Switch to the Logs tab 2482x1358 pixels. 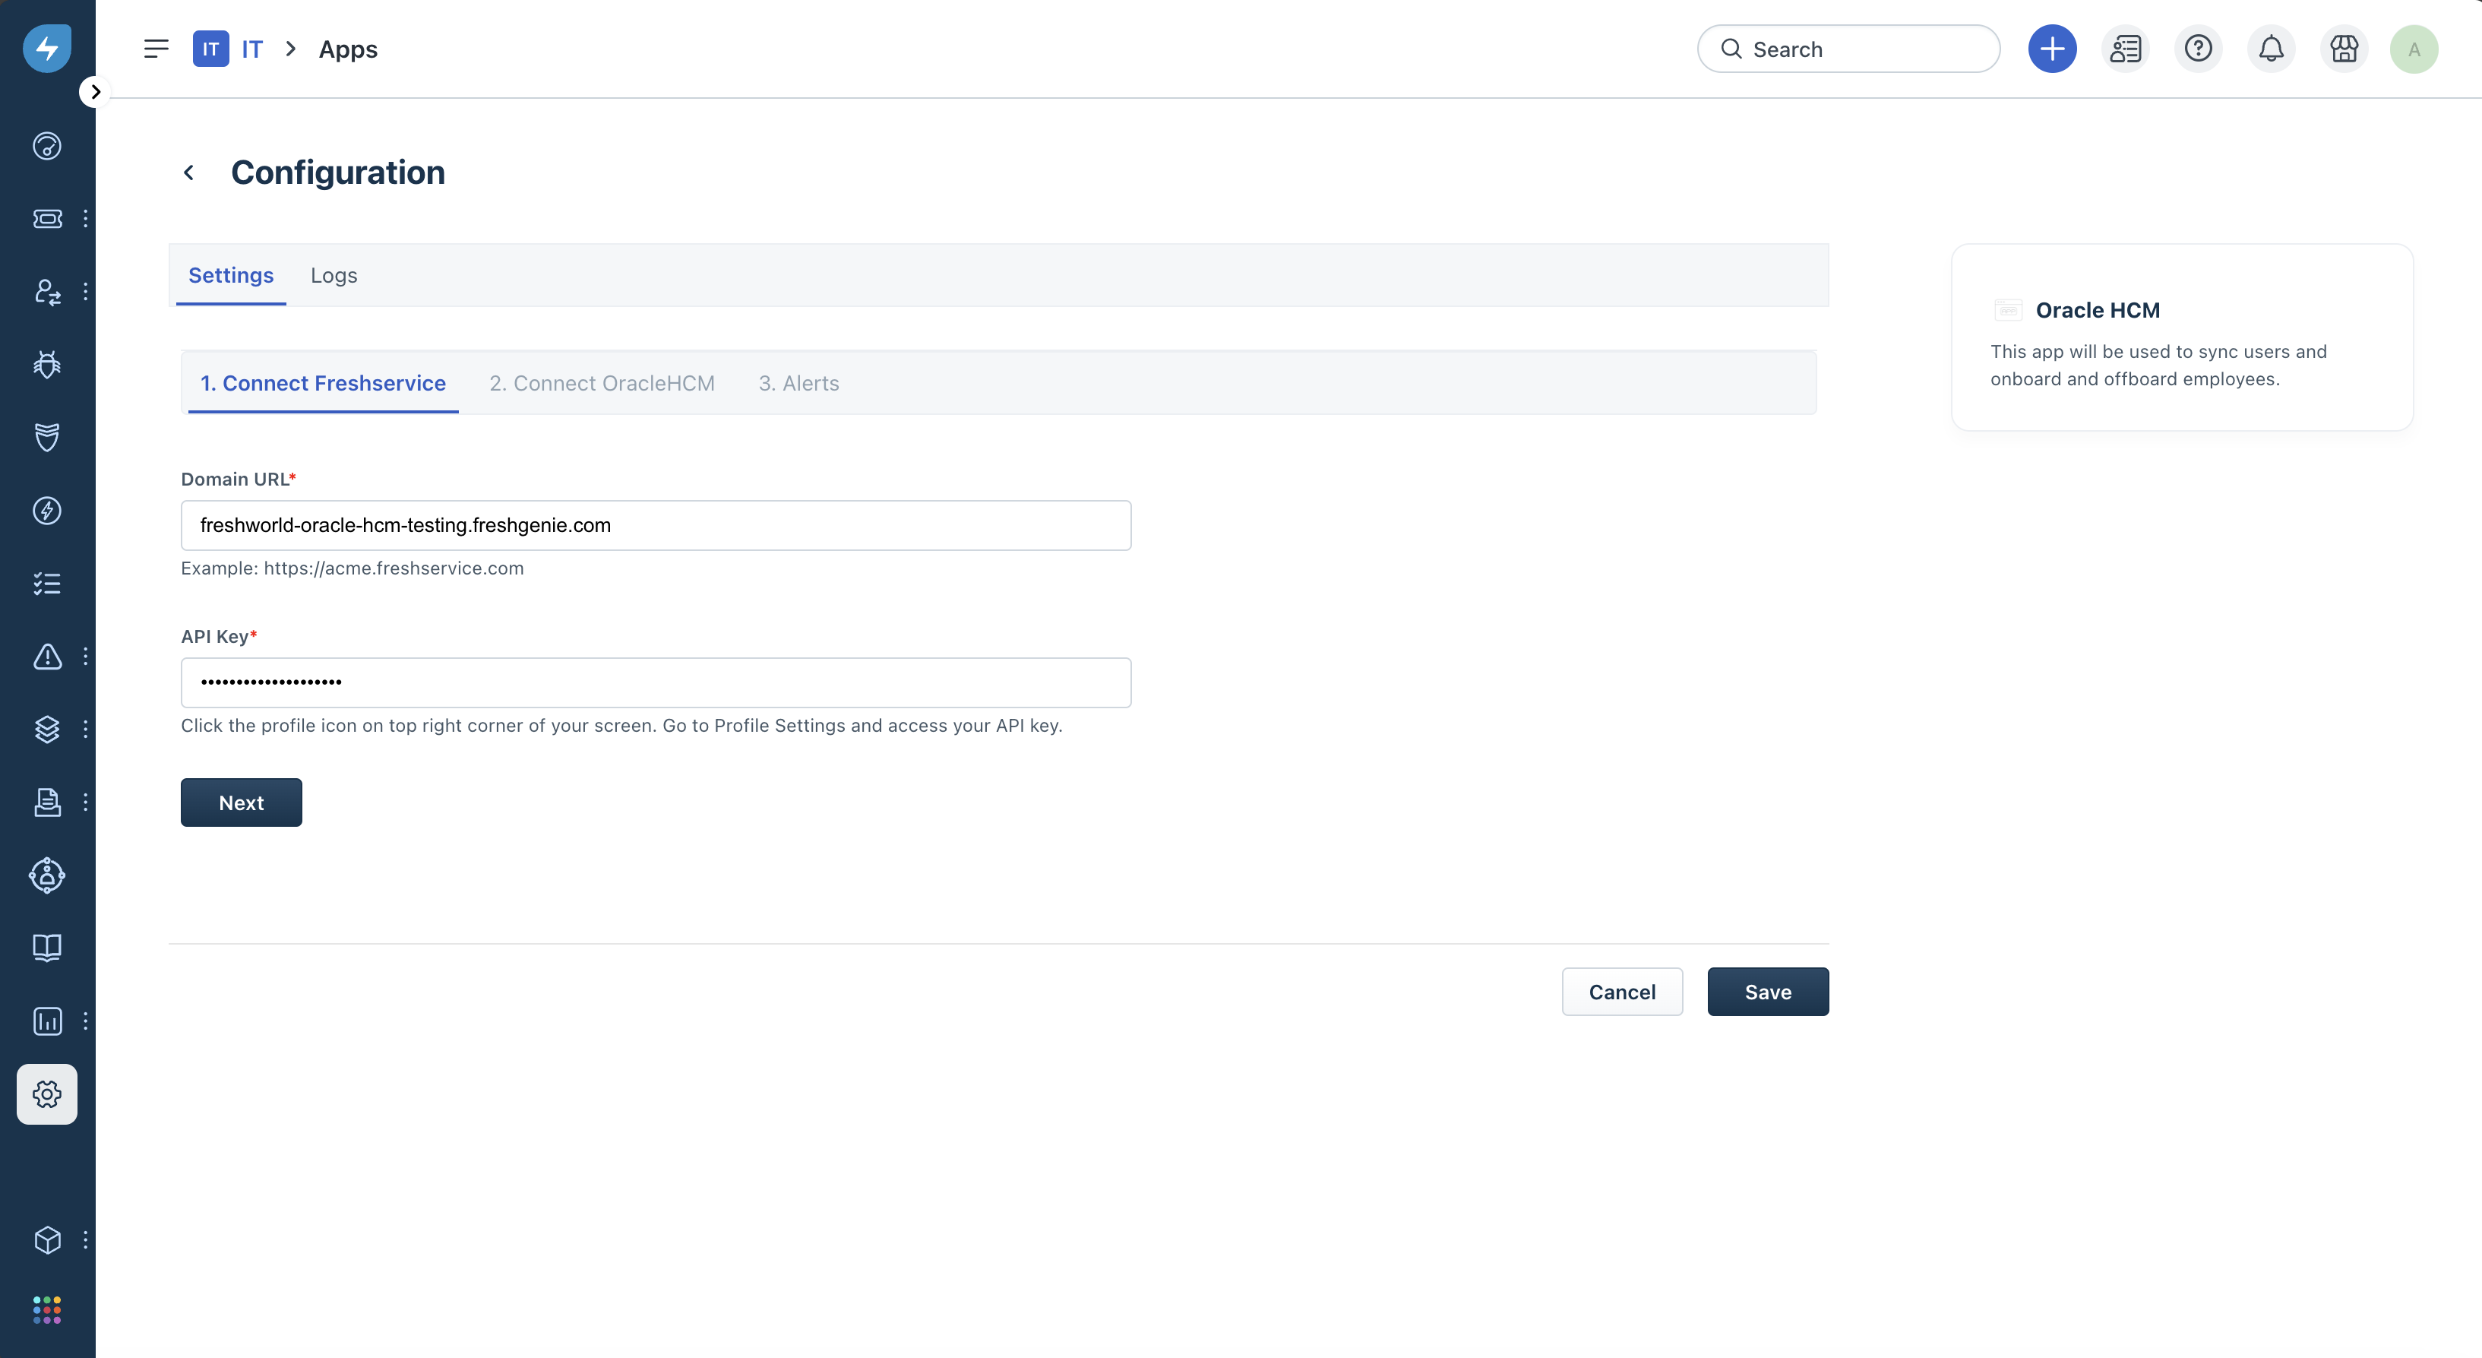click(334, 276)
